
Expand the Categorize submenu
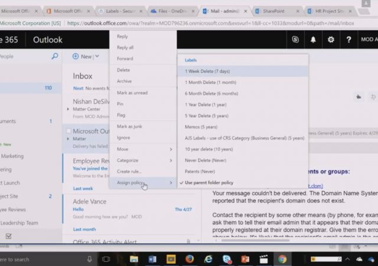(143, 160)
